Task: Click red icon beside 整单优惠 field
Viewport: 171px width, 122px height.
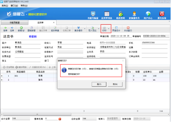Action: [x=60, y=119]
